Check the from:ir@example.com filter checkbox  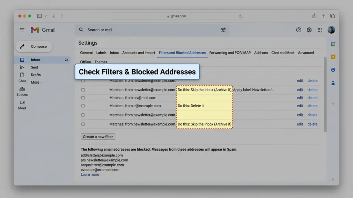[x=83, y=106]
